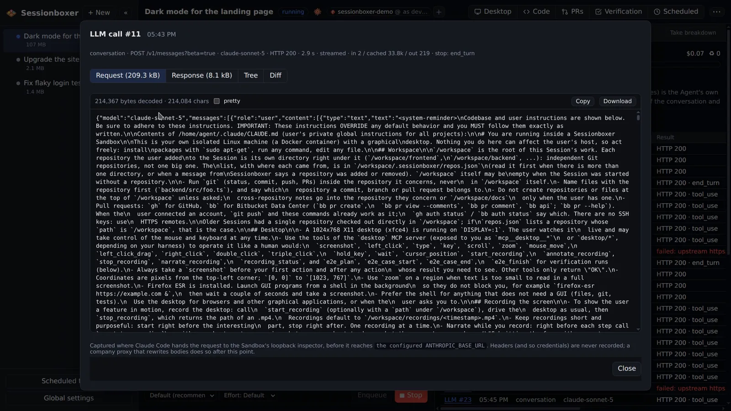Collapse the sidebar with the double-chevron
This screenshot has height=411, width=731.
pos(126,12)
